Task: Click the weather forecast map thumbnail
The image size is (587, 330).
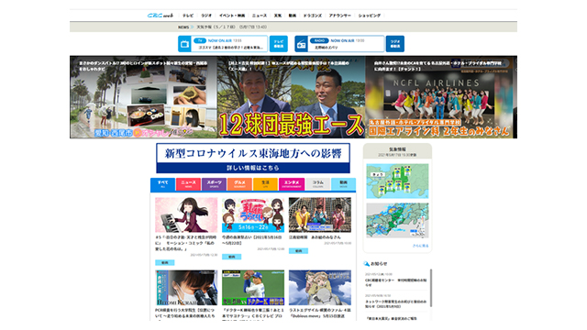Action: [397, 181]
